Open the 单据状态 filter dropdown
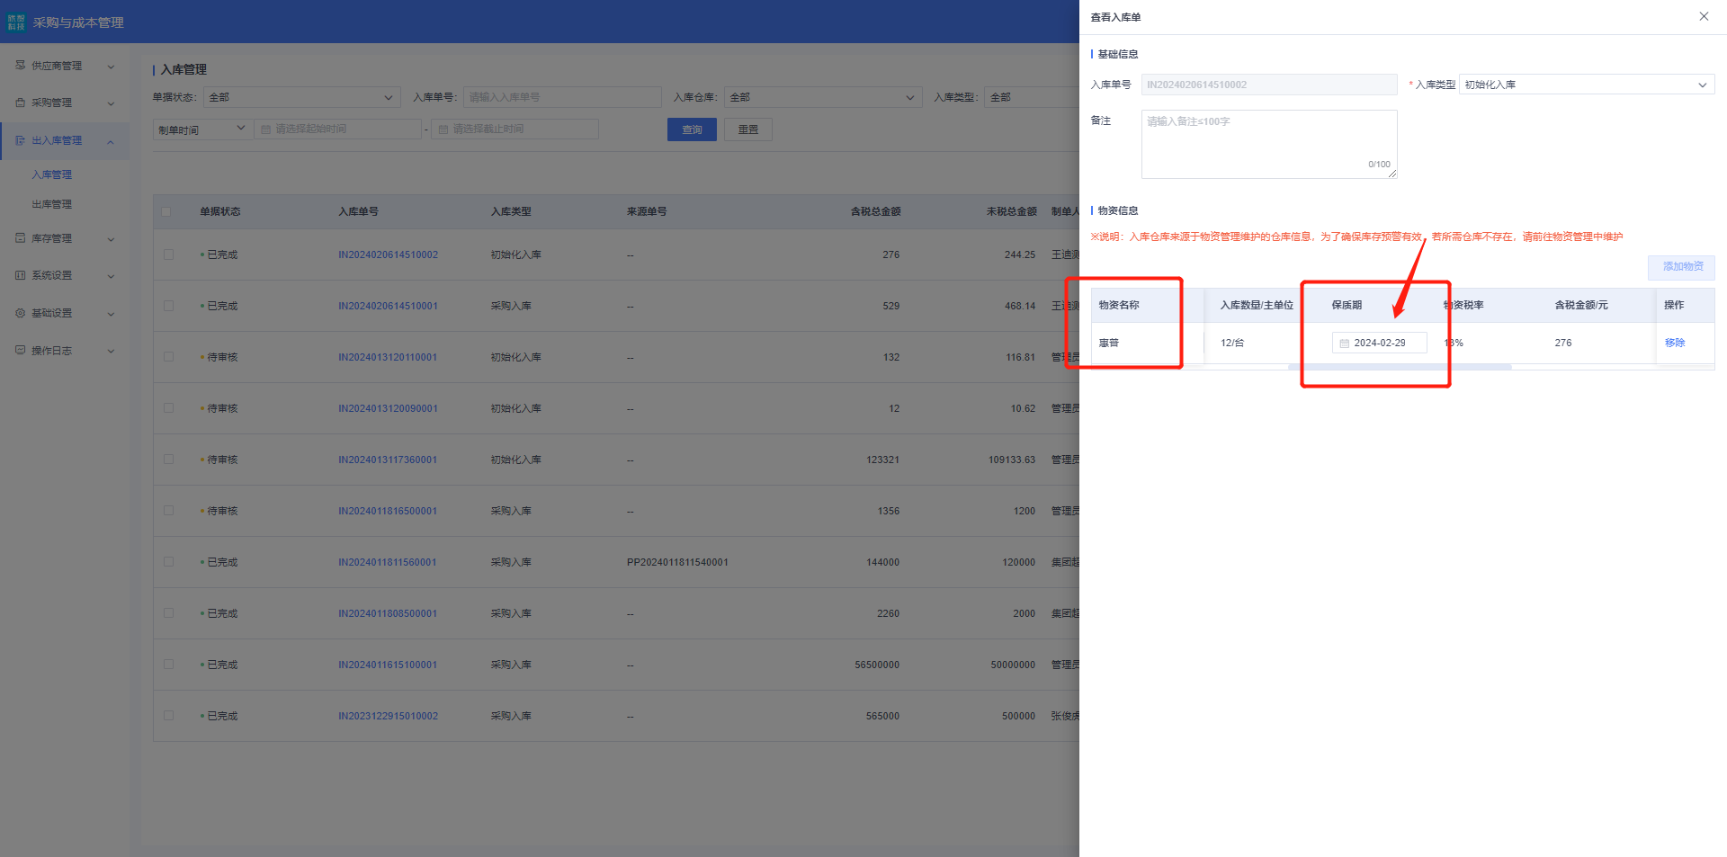The height and width of the screenshot is (857, 1727). coord(301,97)
